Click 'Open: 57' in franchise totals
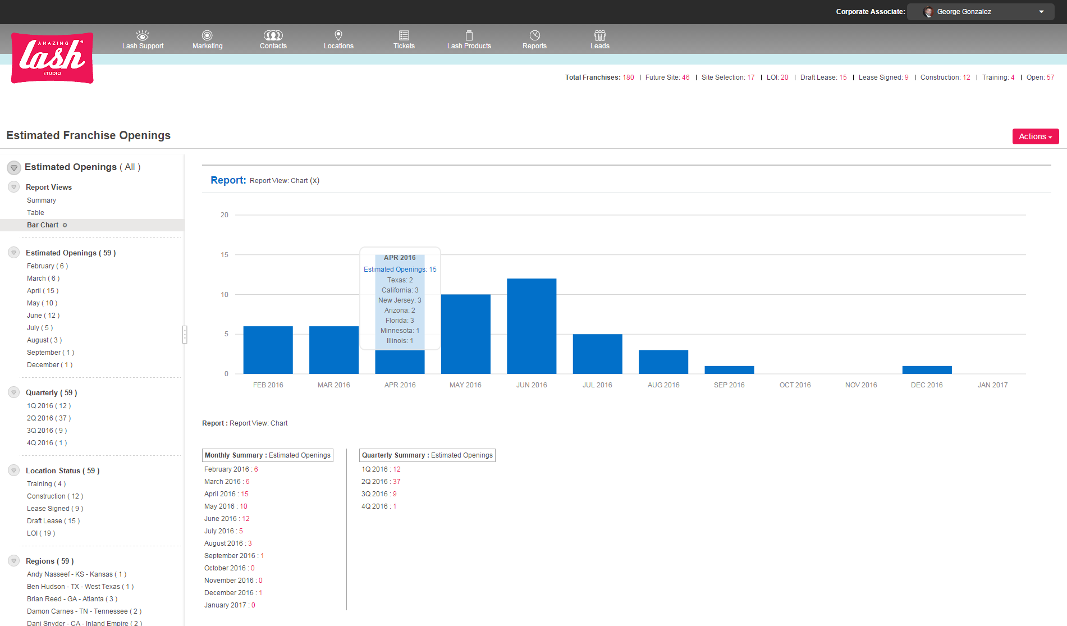 (1041, 77)
